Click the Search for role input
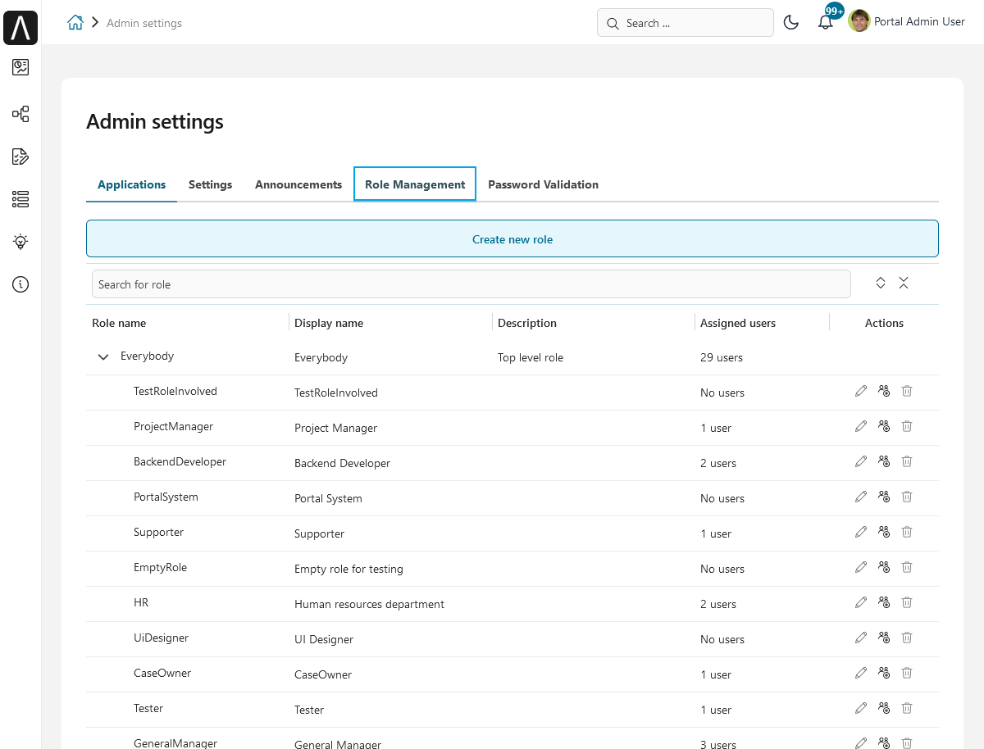Screen dimensions: 984x749 point(471,284)
